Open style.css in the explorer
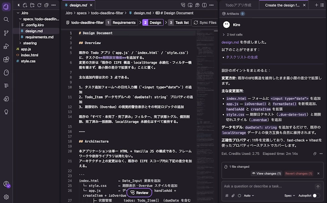The width and height of the screenshot is (327, 203). (28, 61)
